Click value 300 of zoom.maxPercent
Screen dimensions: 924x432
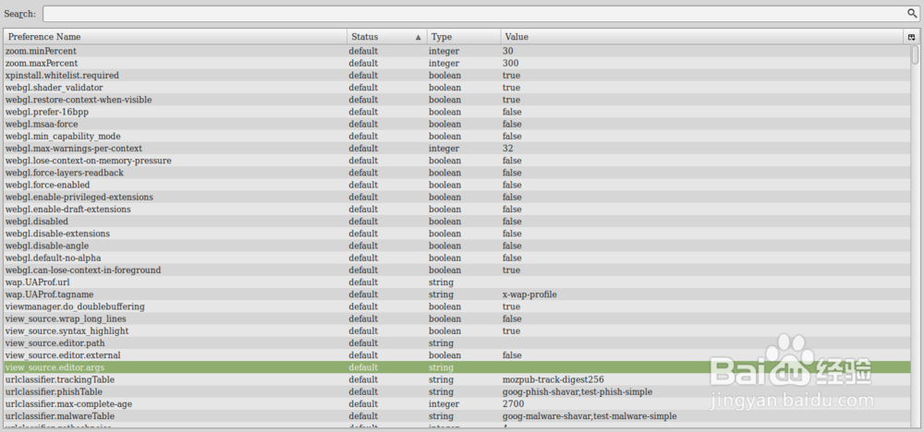tap(510, 63)
